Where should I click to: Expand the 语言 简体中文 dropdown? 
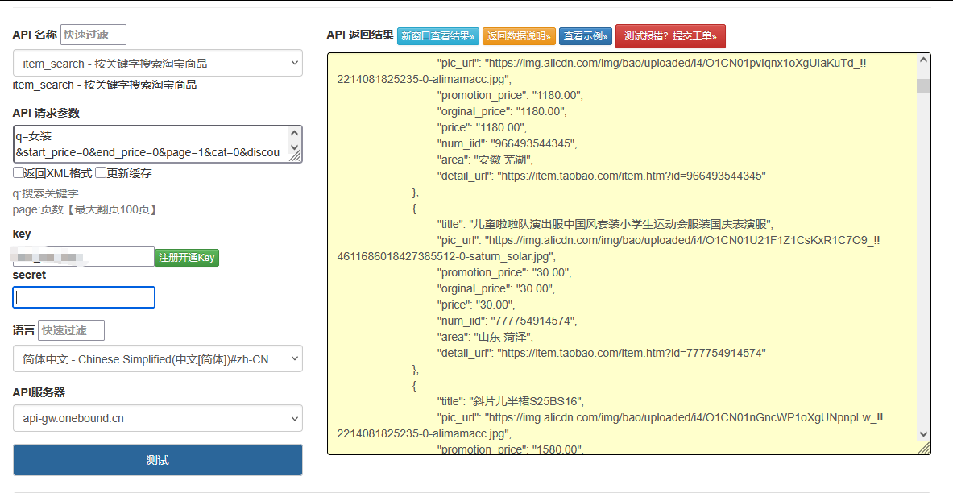click(157, 359)
